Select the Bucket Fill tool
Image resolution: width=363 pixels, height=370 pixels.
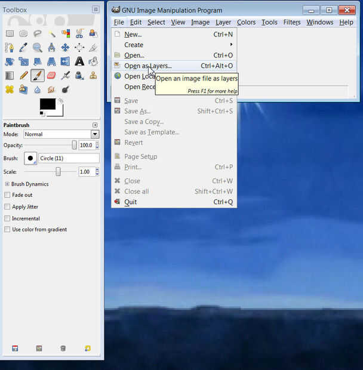tap(93, 62)
